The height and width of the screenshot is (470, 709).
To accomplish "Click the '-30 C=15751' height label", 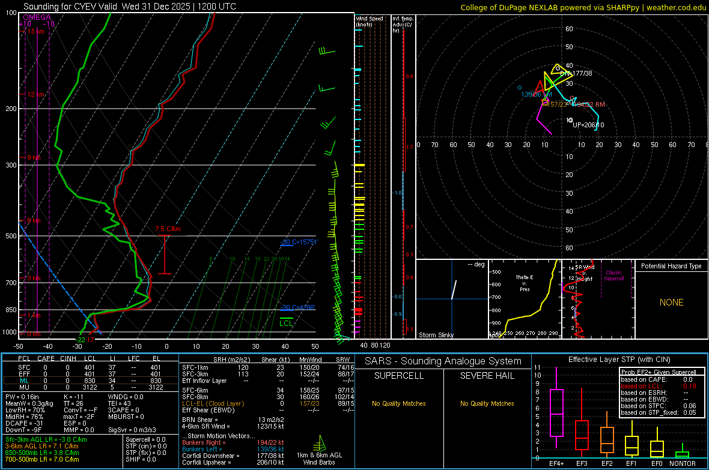I will click(299, 243).
